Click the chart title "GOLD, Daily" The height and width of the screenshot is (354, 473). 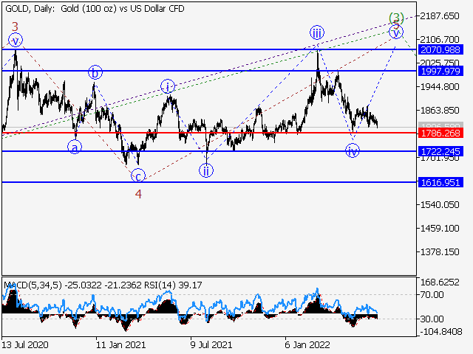[30, 9]
